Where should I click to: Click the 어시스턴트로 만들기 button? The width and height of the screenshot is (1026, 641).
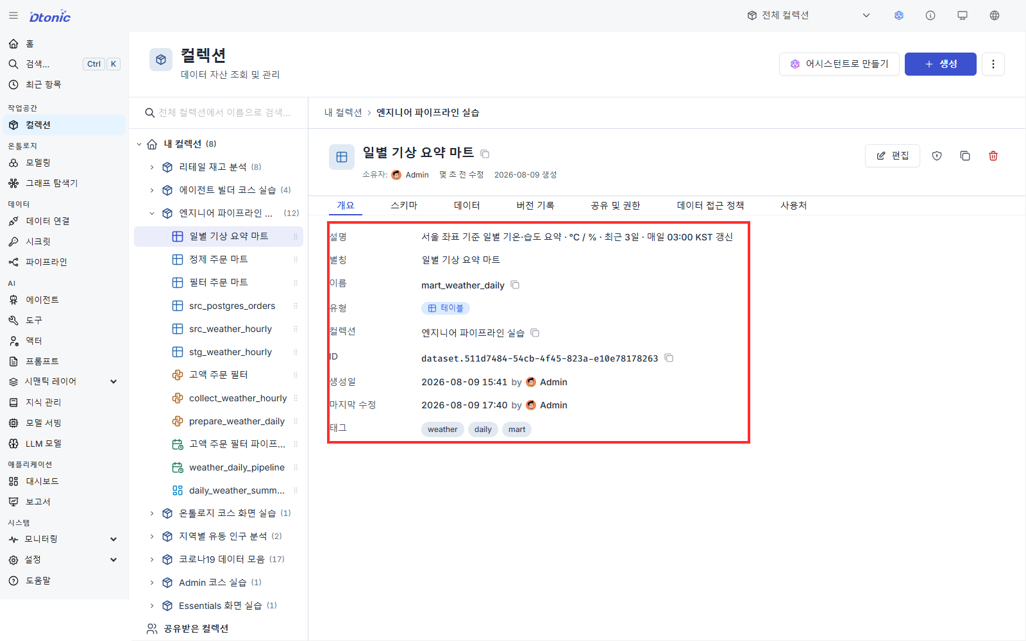pos(839,64)
